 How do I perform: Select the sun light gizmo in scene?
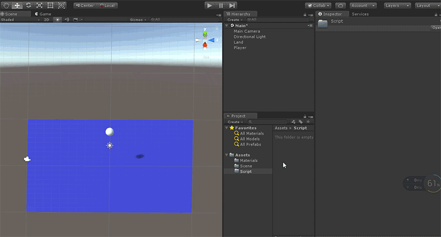tap(110, 145)
